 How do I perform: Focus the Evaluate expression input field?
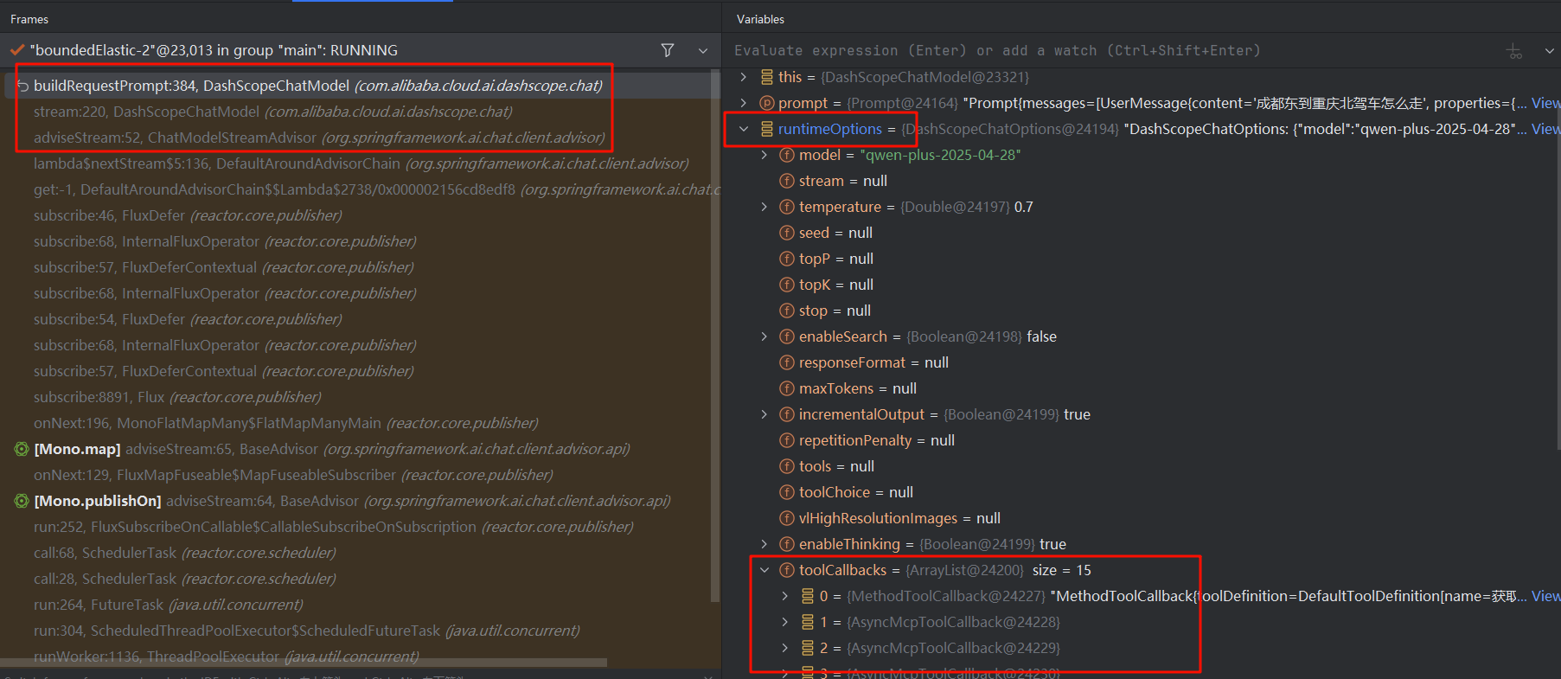pyautogui.click(x=1116, y=50)
